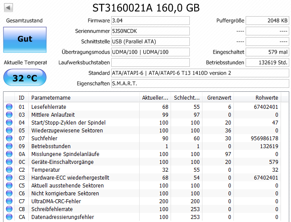Image resolution: width=291 pixels, height=222 pixels.
Task: Click status orb for Suchfehler row
Action: click(x=9, y=138)
